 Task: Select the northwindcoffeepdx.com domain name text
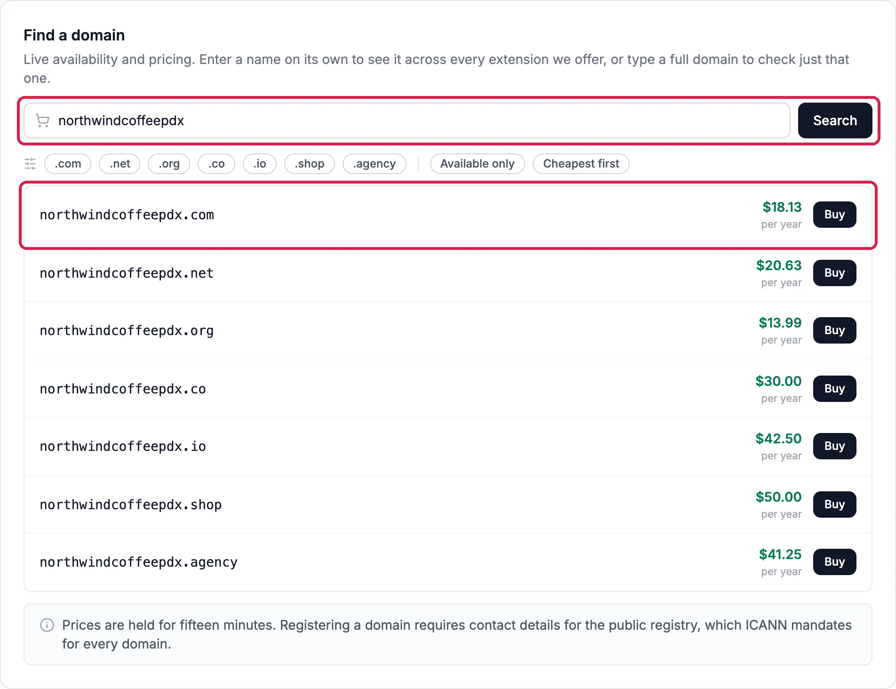(127, 215)
